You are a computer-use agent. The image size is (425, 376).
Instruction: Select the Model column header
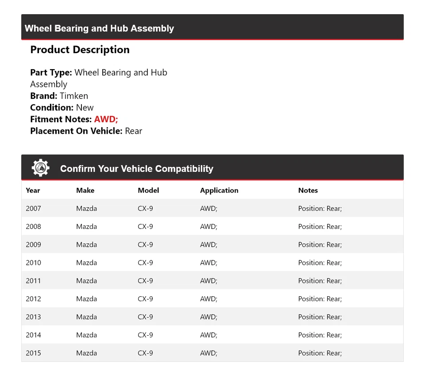point(148,190)
